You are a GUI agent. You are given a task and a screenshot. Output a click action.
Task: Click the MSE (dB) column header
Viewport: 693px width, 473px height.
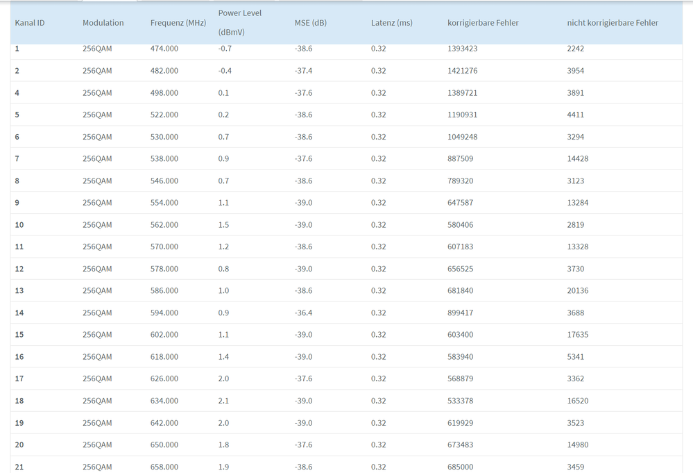(x=311, y=23)
